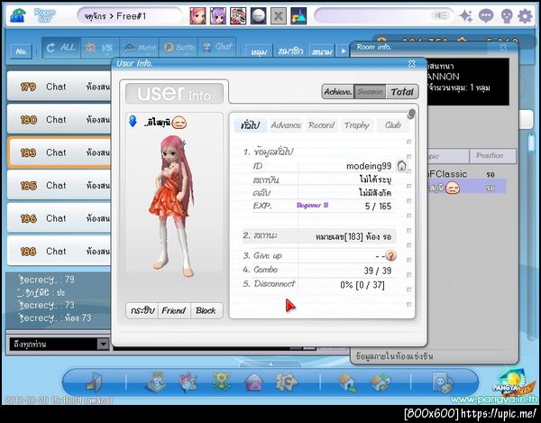Open the settings gear icon
The height and width of the screenshot is (423, 541).
click(525, 16)
